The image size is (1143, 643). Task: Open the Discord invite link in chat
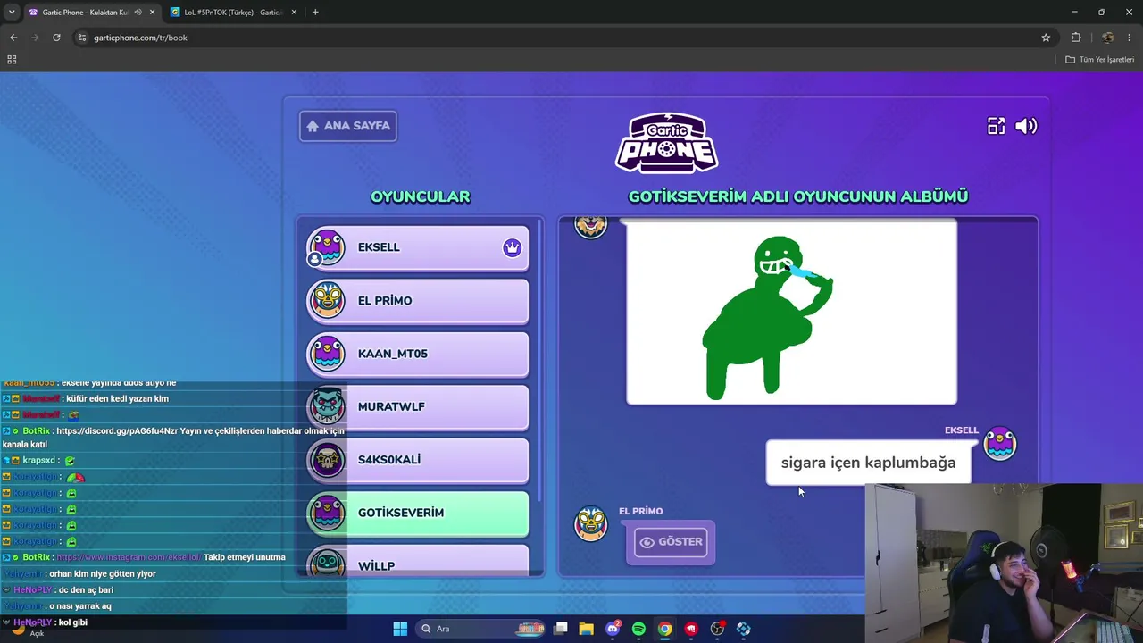[118, 431]
